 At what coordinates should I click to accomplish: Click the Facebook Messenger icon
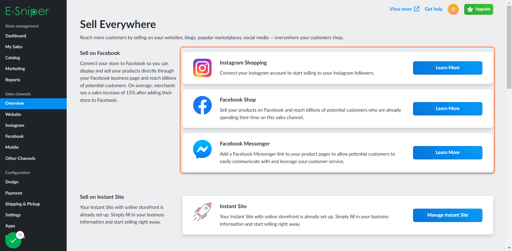[202, 149]
